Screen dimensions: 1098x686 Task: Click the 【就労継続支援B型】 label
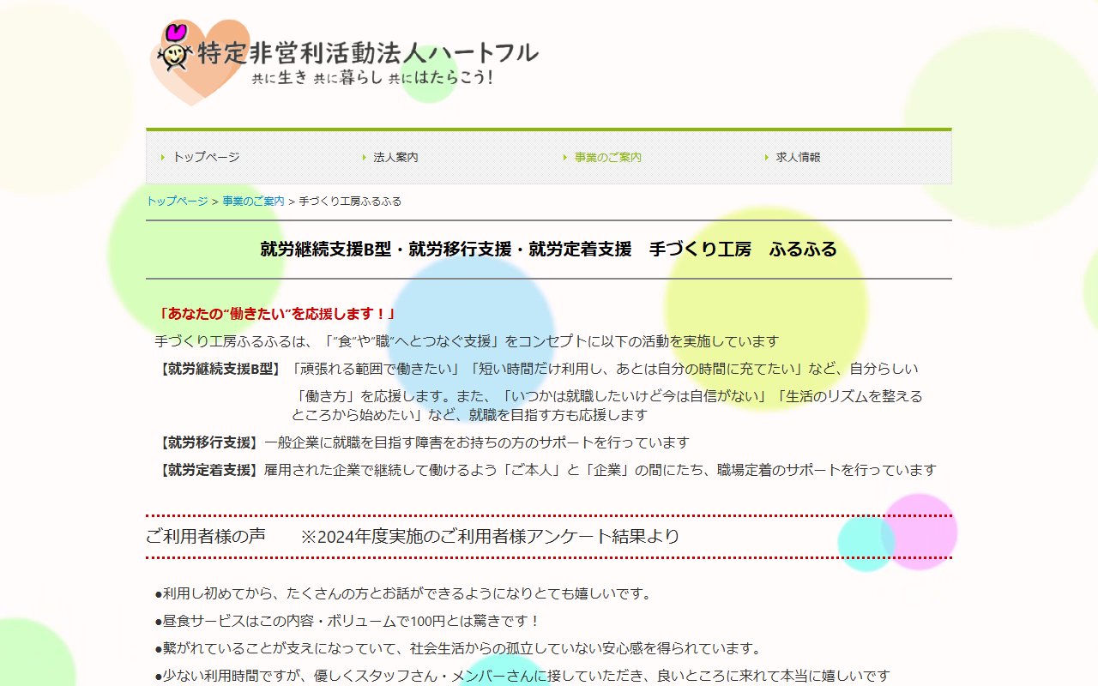220,369
